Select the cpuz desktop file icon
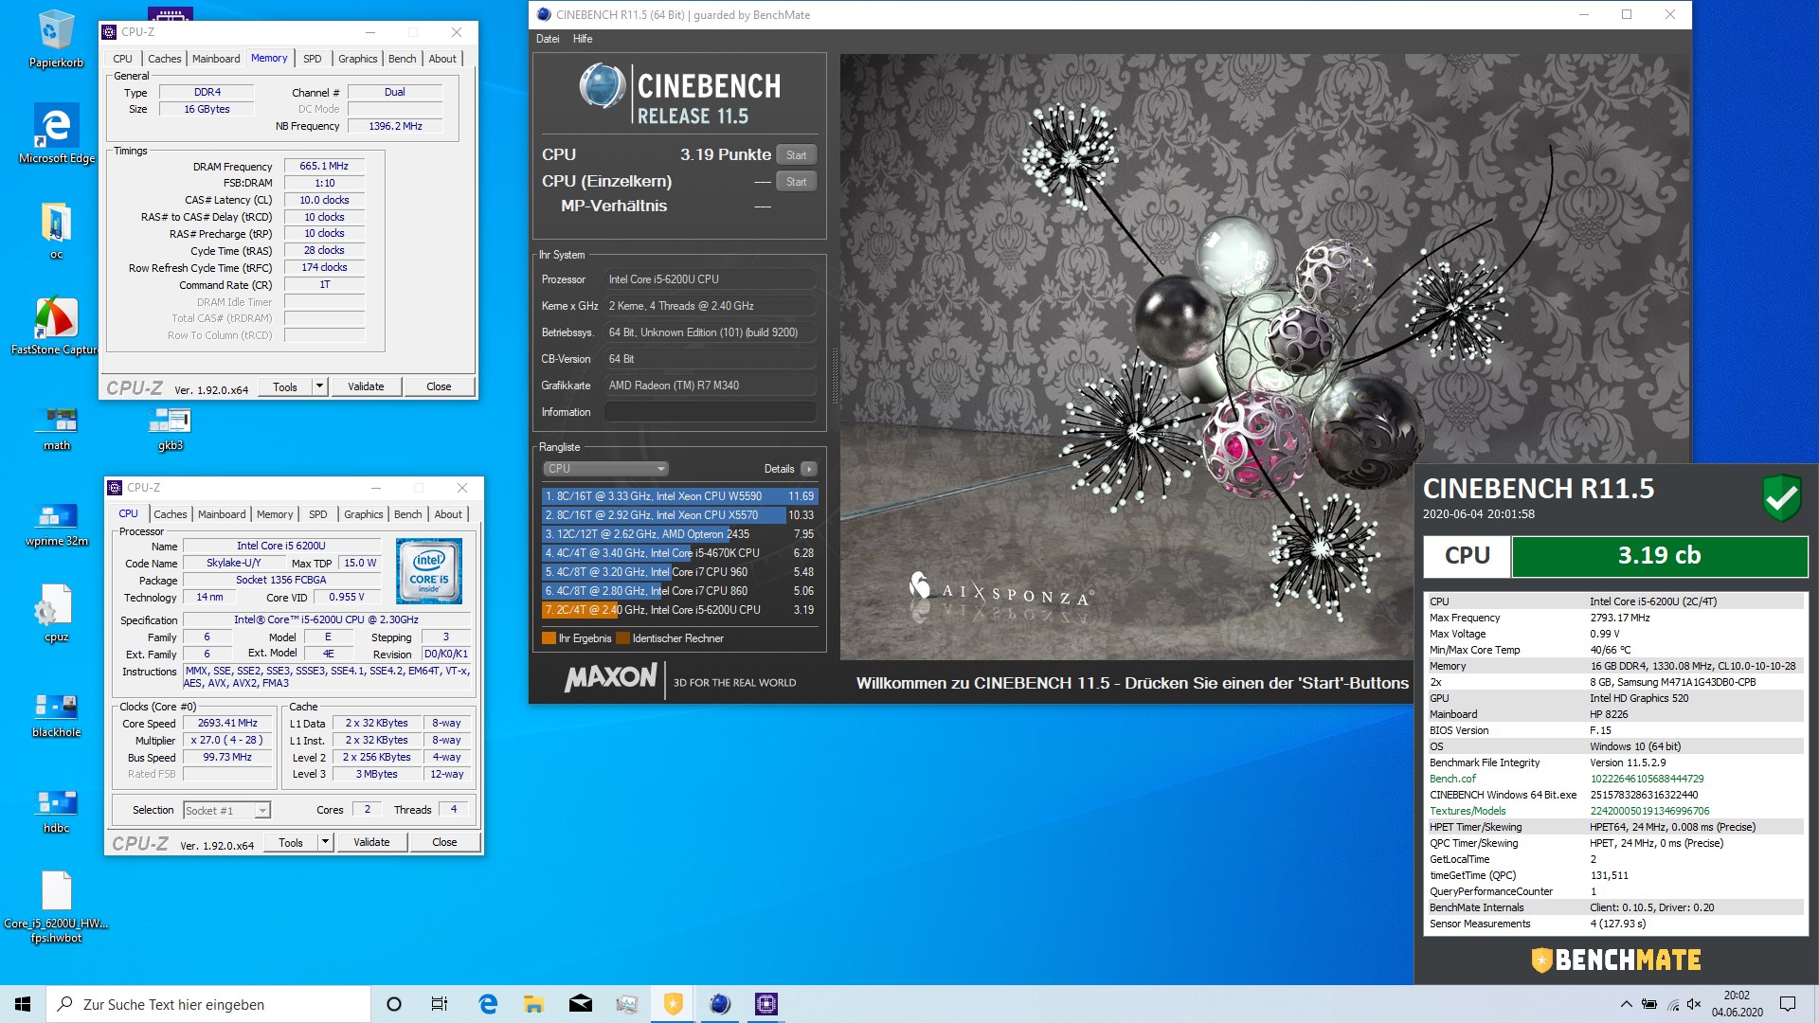 pos(56,614)
